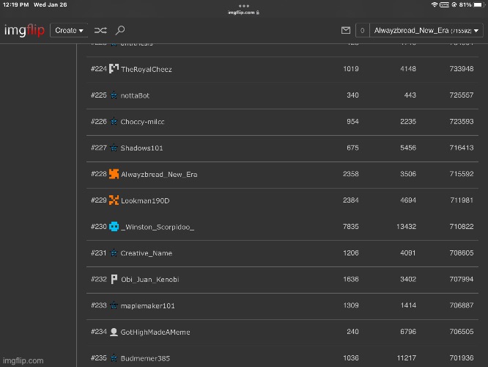Tap the three-dot multitasking indicator at top
Screen dimensions: 488x367
[x=244, y=6]
